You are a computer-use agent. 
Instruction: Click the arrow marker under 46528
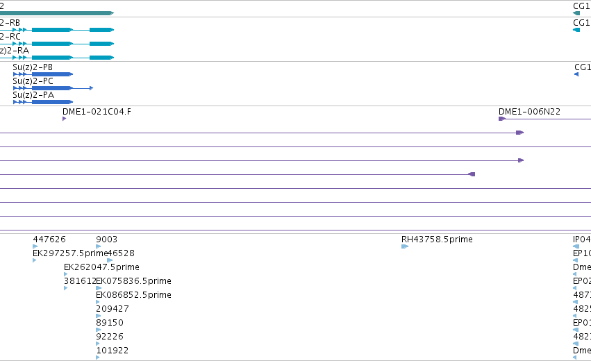(110, 260)
